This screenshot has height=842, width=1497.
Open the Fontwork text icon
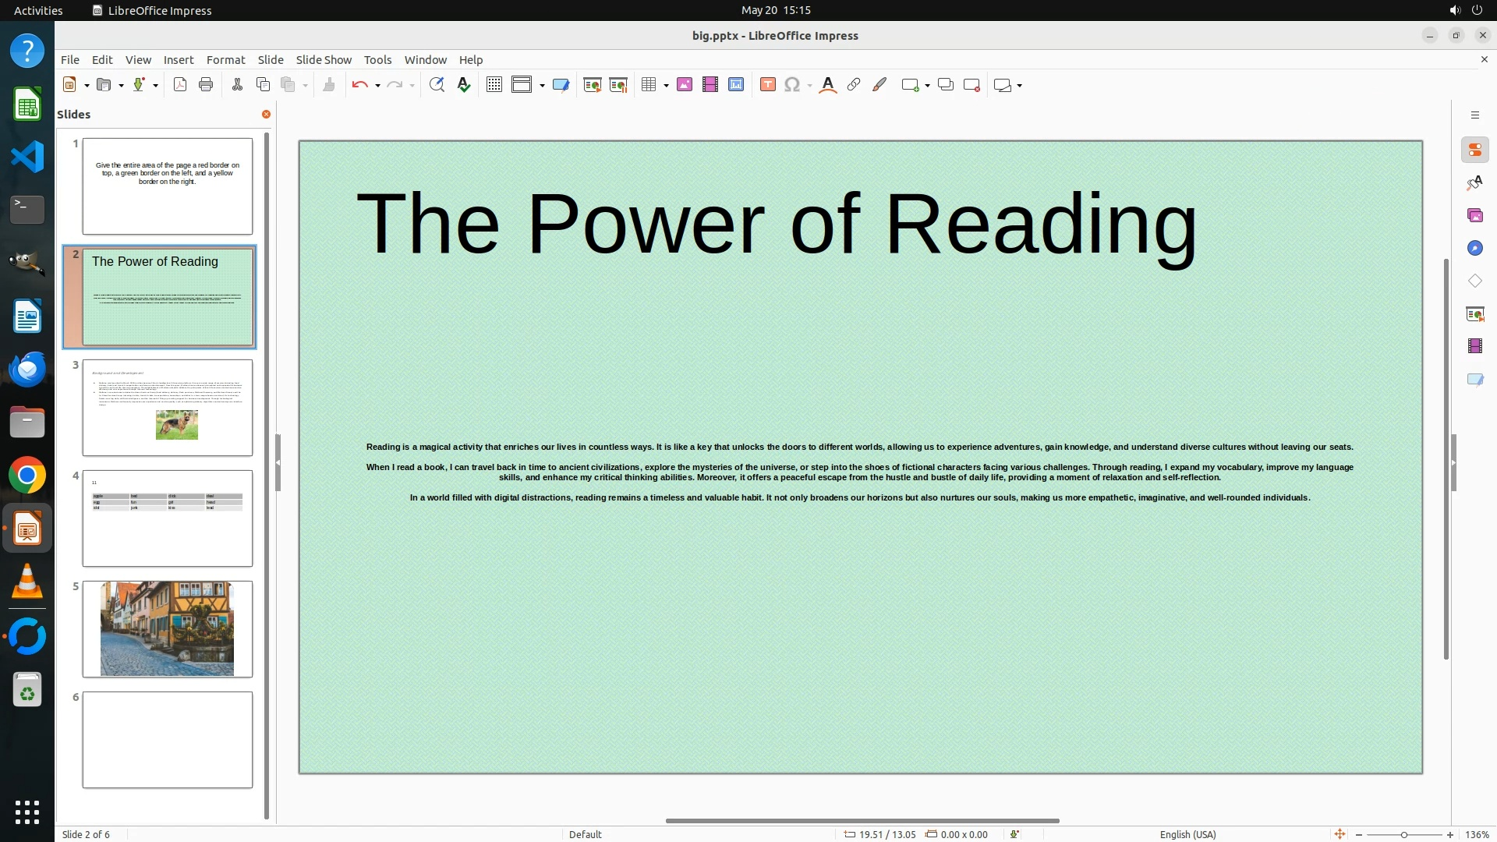pyautogui.click(x=828, y=85)
